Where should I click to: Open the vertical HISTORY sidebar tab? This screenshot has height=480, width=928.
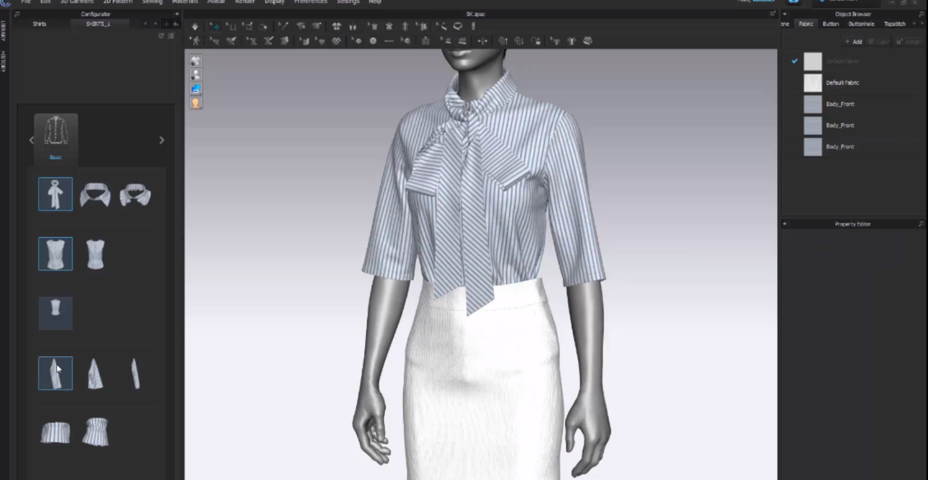click(x=3, y=61)
